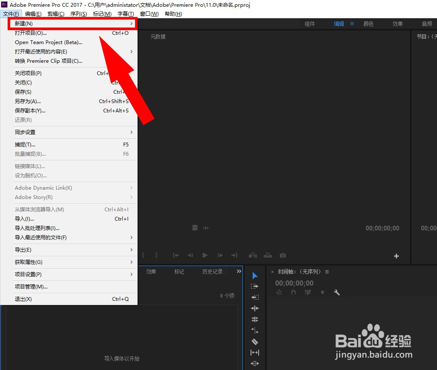Play the source monitor clip
437x370 pixels.
[205, 255]
